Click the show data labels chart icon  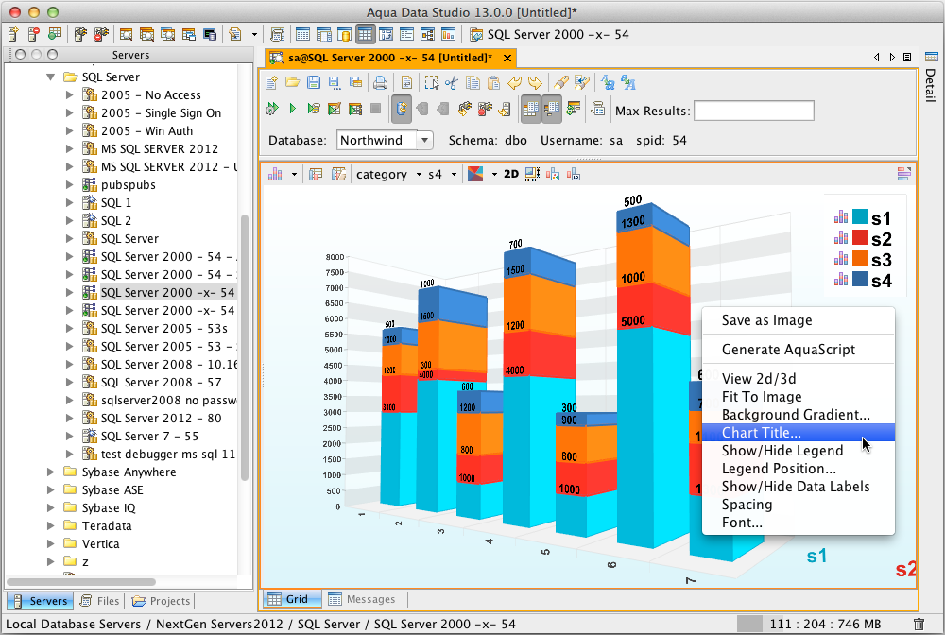[x=574, y=174]
